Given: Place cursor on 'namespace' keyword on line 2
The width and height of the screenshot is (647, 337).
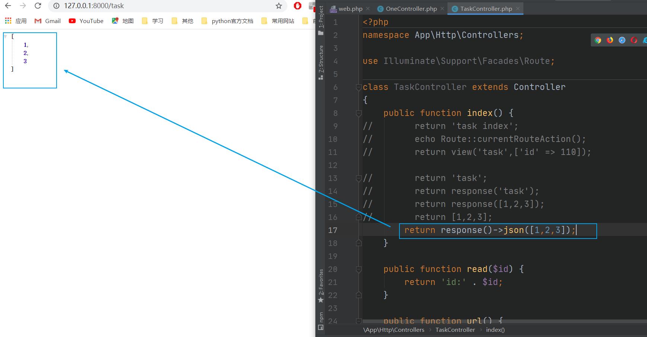Looking at the screenshot, I should tap(386, 35).
